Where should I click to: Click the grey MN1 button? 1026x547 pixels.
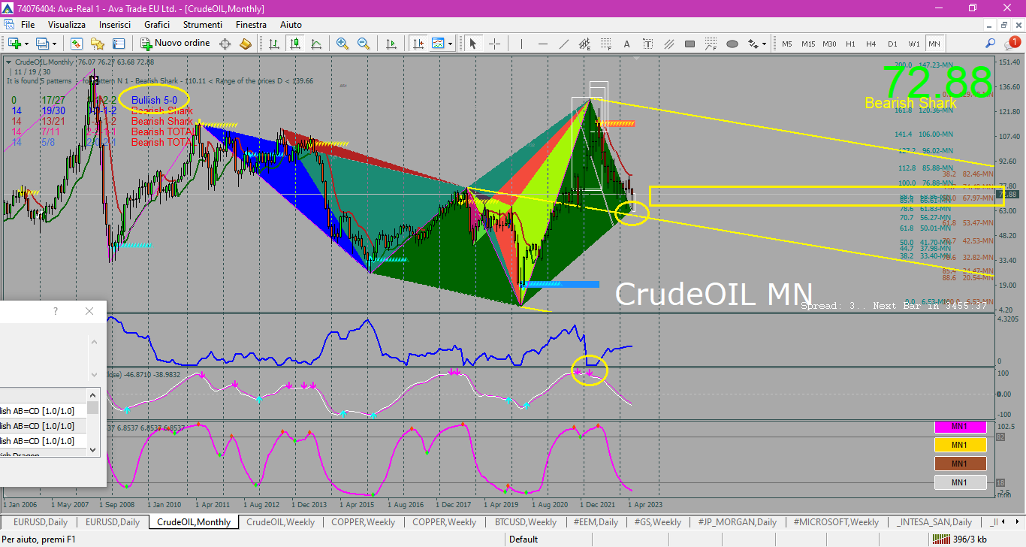click(960, 482)
